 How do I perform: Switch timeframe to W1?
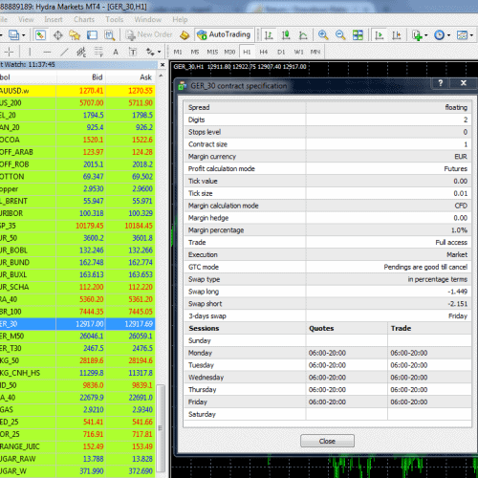(298, 52)
